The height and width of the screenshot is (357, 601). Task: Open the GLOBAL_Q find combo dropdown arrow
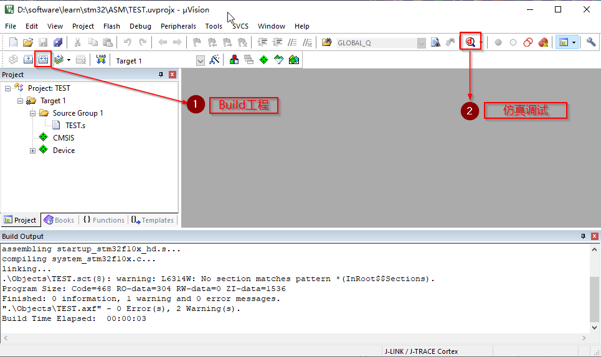(421, 43)
